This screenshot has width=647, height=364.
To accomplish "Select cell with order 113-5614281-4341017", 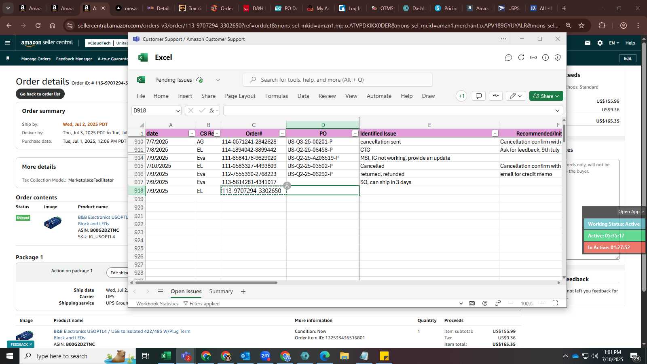I will 254,182.
